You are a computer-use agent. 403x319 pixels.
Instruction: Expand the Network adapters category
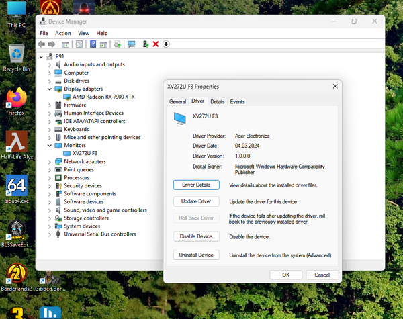tap(50, 162)
